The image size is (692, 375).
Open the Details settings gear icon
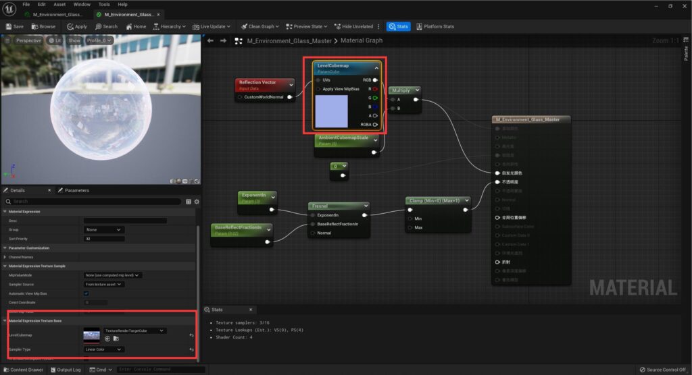coord(197,202)
